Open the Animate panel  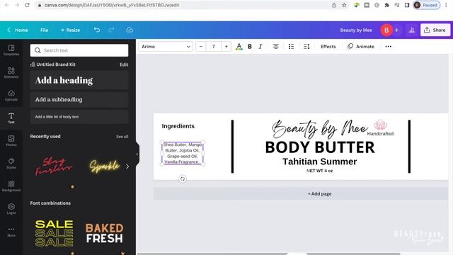[361, 47]
